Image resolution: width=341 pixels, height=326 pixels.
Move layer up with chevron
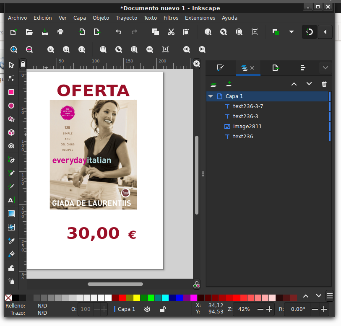tap(294, 84)
